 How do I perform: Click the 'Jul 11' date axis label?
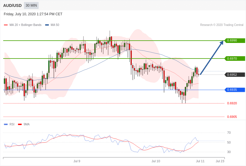[200, 161]
